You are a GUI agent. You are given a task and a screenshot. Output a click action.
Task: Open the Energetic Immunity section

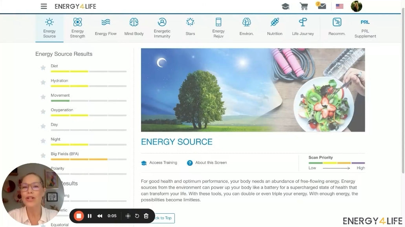coord(162,27)
